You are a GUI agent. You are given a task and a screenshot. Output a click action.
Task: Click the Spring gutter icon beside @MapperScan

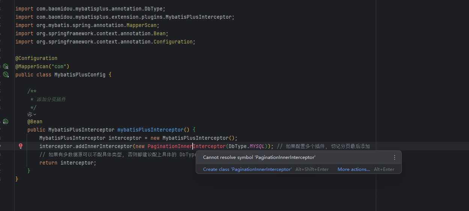[6, 66]
